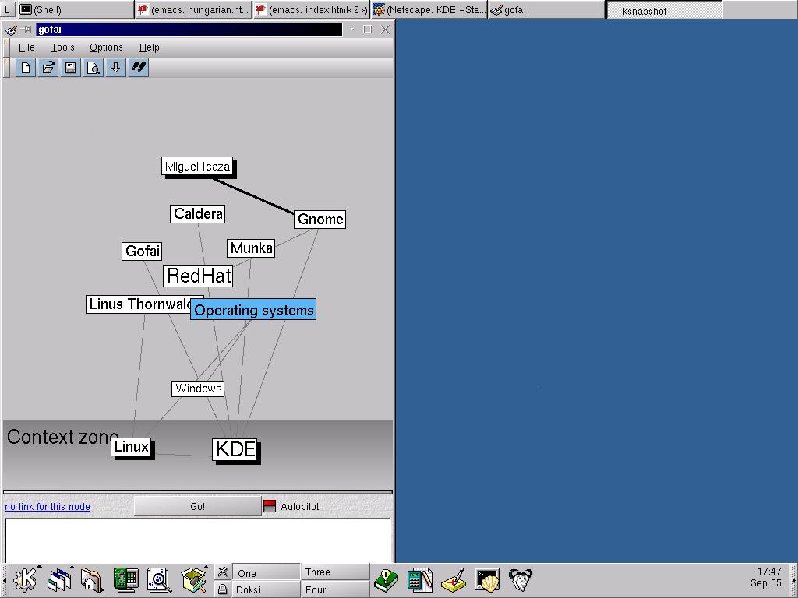Open the KDE K menu launcher
The height and width of the screenshot is (598, 798).
[x=25, y=580]
